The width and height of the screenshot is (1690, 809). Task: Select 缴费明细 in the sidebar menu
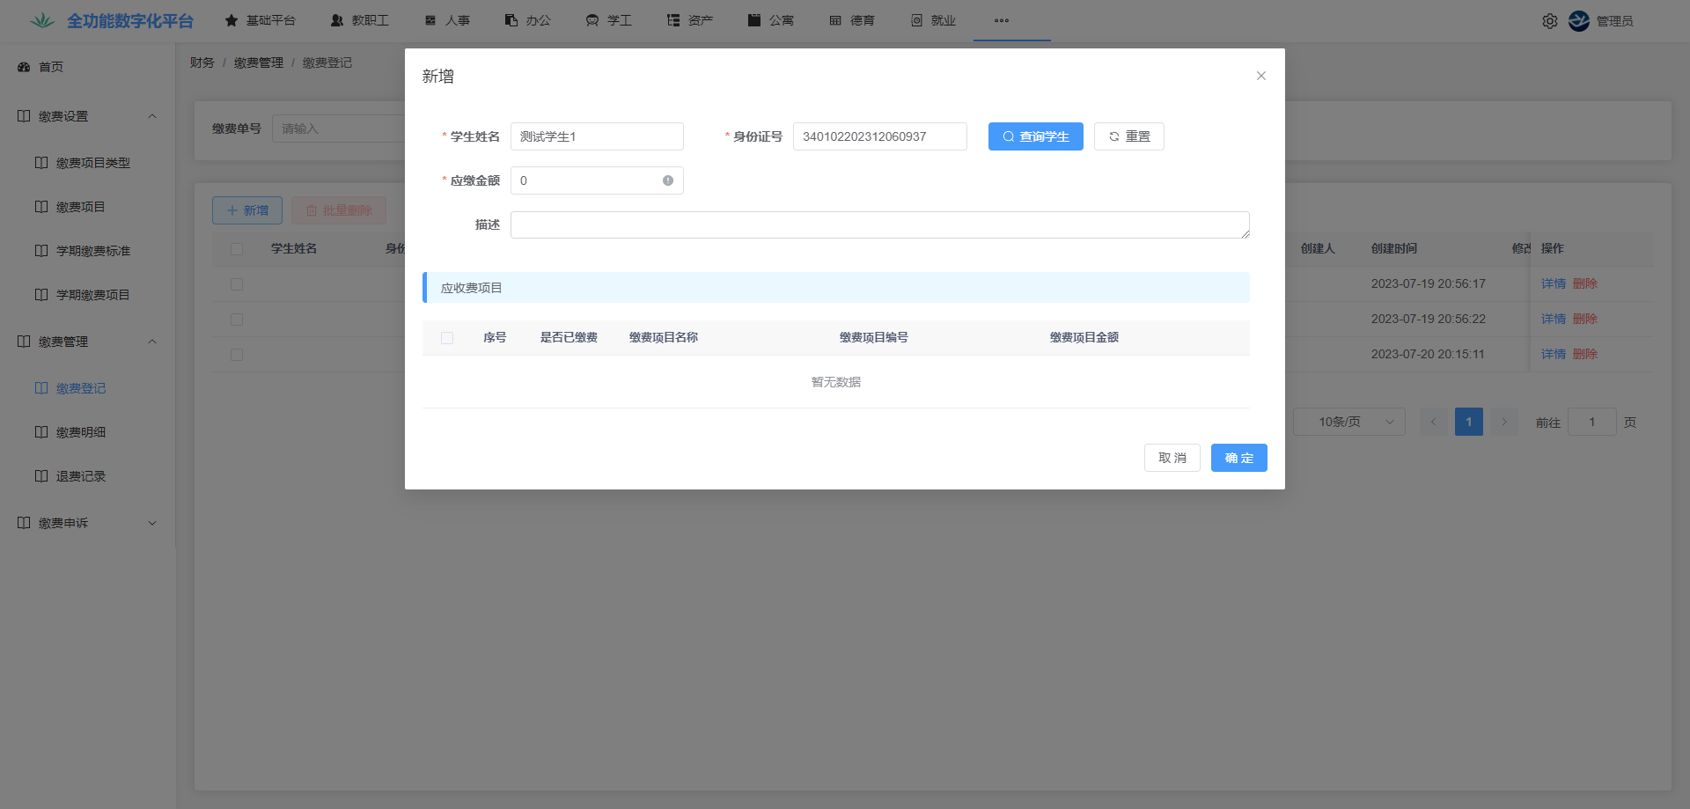point(81,432)
